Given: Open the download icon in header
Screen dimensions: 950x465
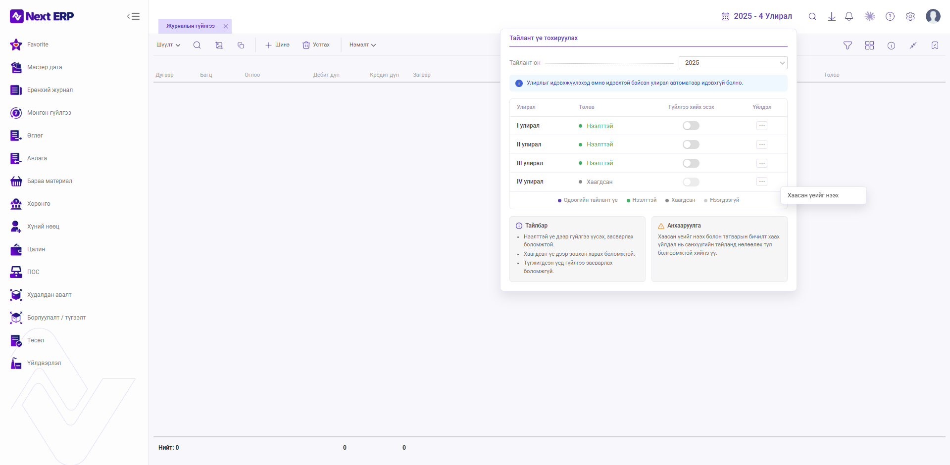Looking at the screenshot, I should tap(832, 16).
